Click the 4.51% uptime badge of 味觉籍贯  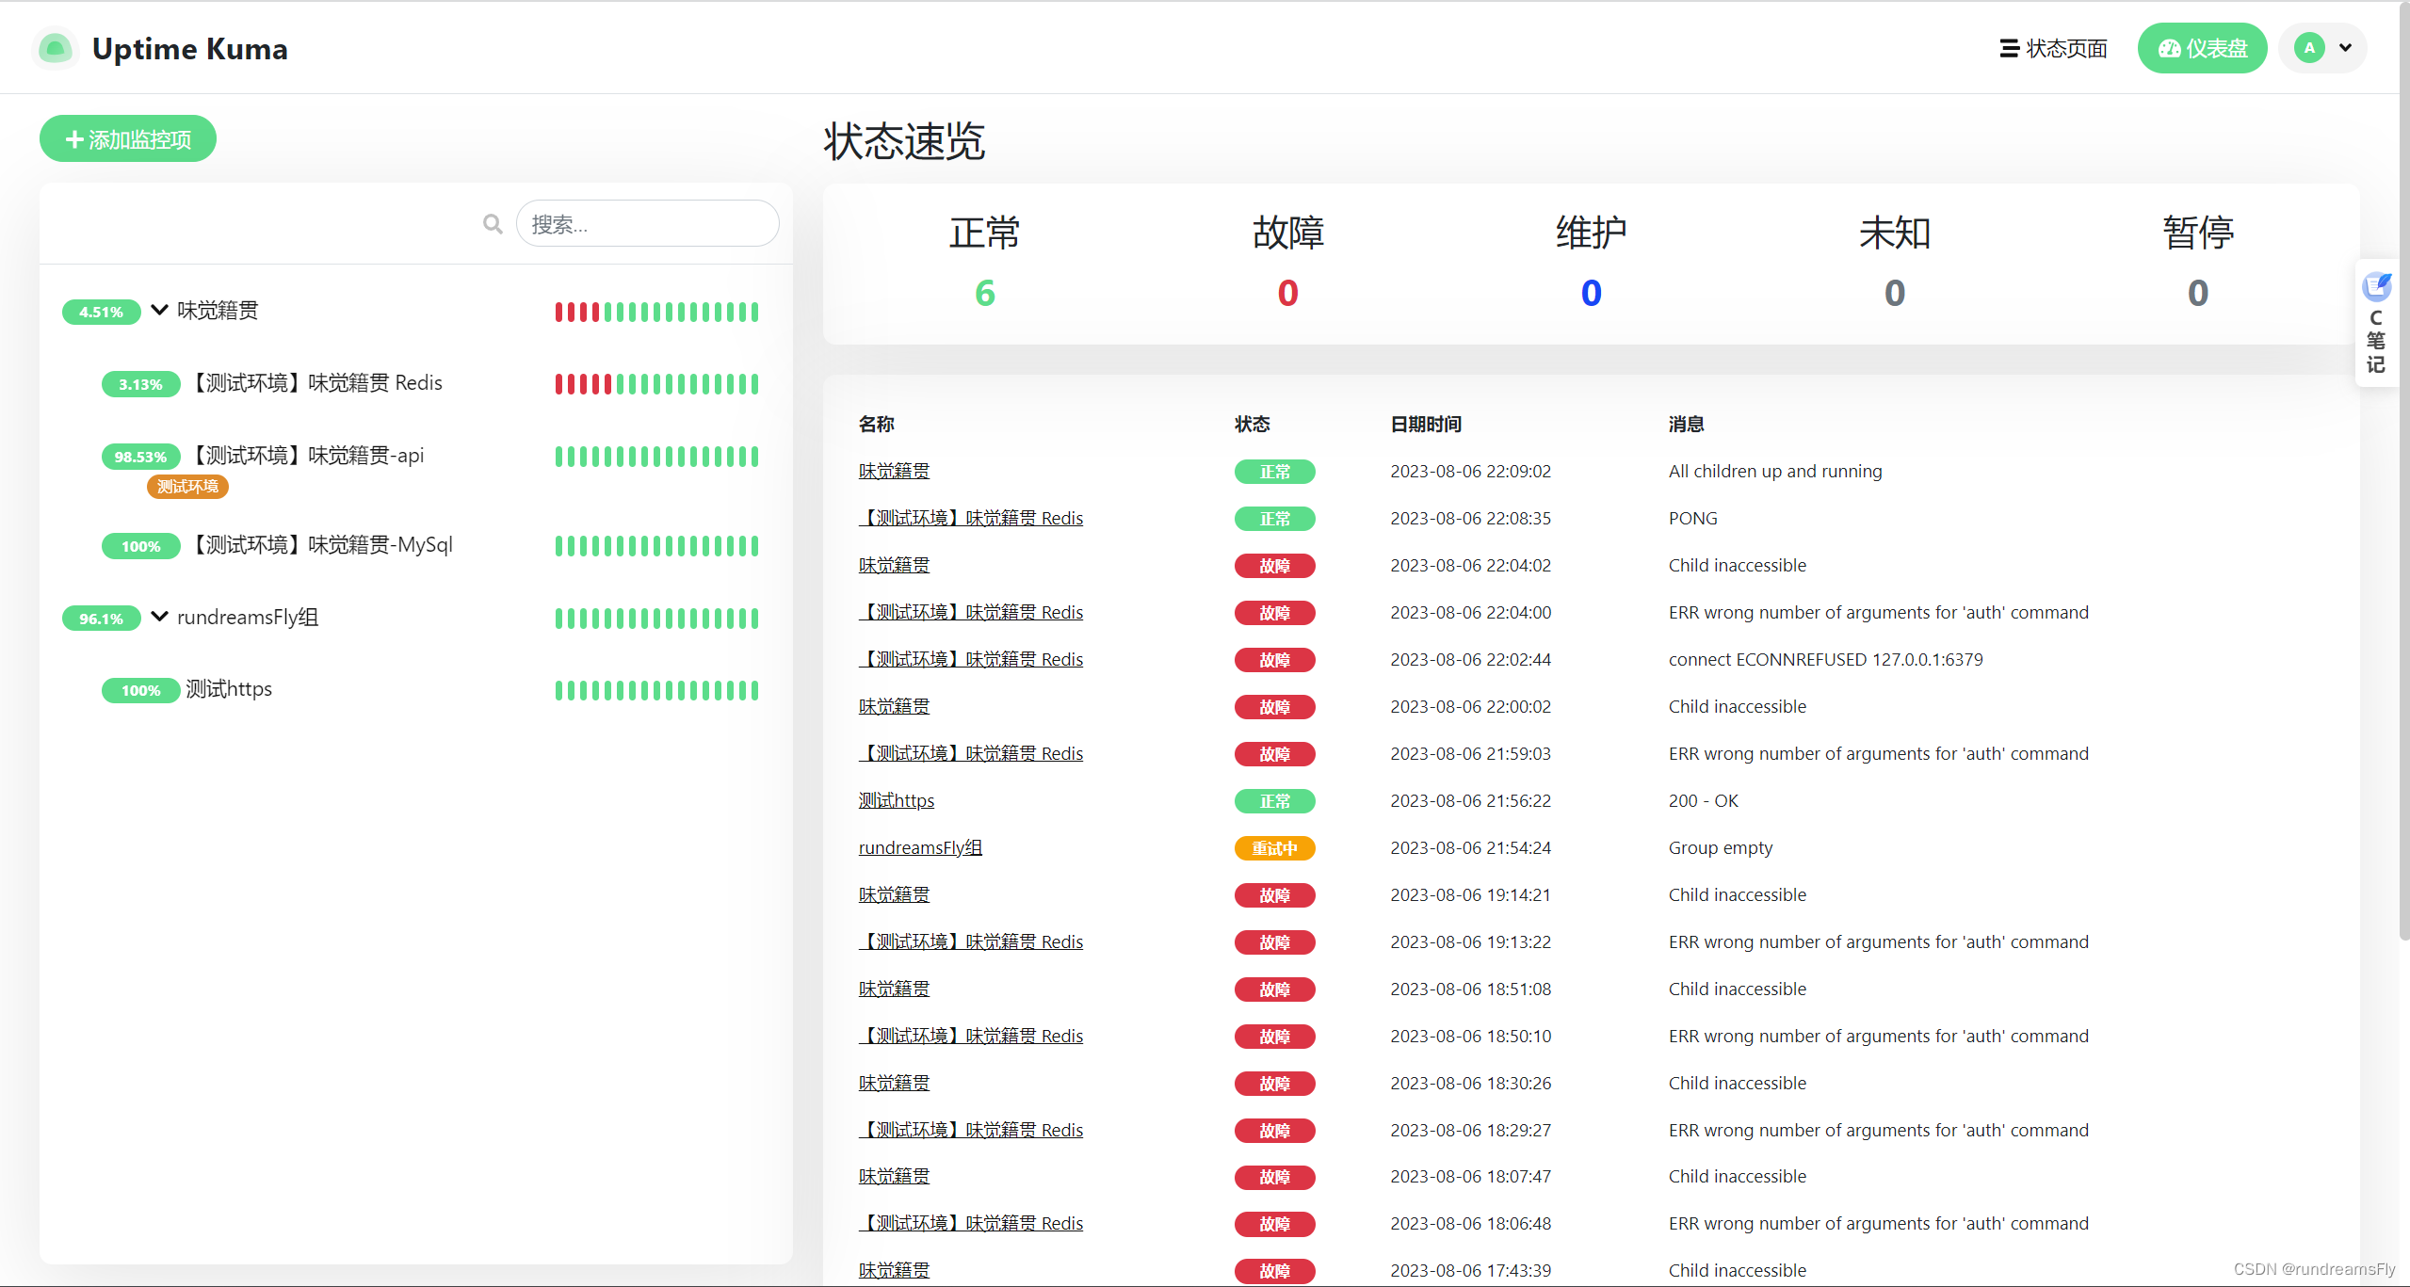point(101,312)
